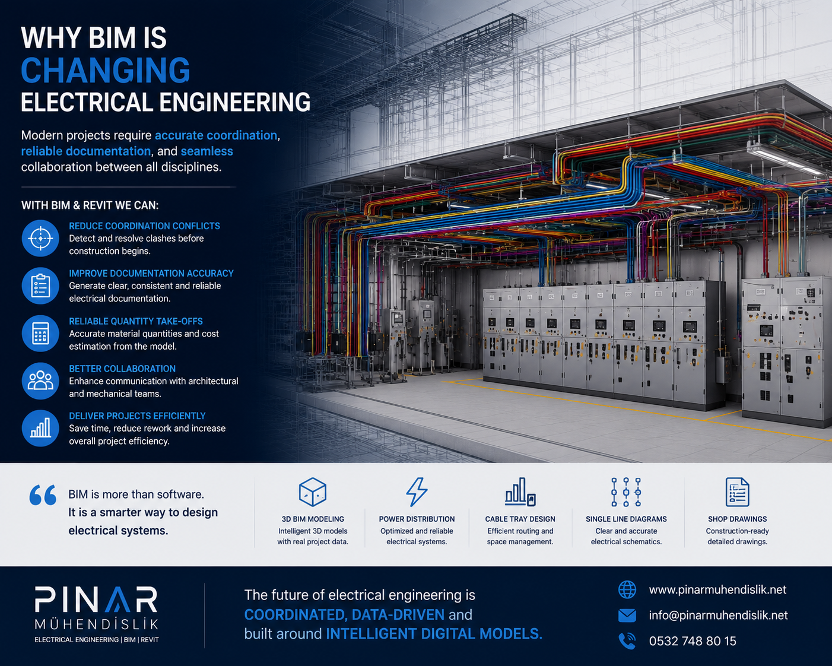The width and height of the screenshot is (832, 666).
Task: Select the cube icon above 3D BIM Modeling
Action: coord(313,492)
